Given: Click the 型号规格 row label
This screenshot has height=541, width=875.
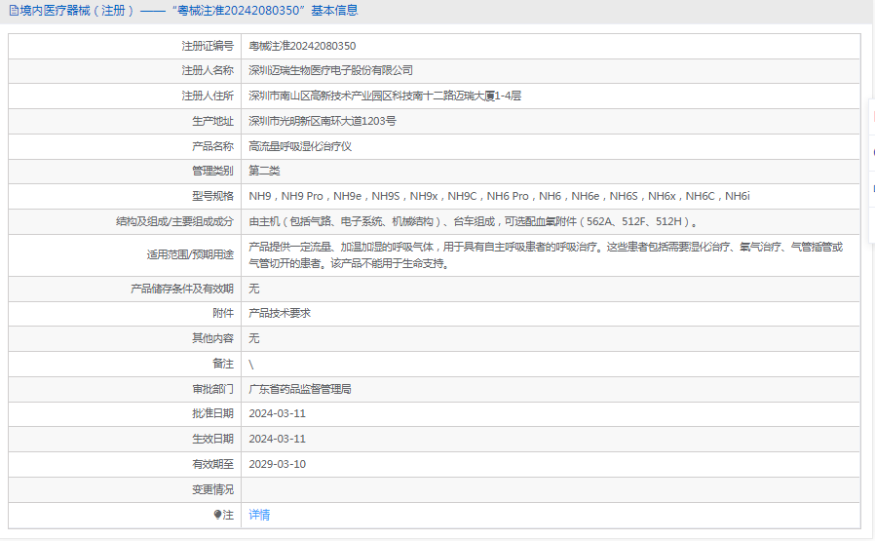Looking at the screenshot, I should (x=212, y=196).
